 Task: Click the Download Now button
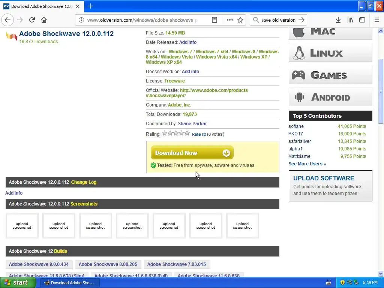[x=192, y=153]
